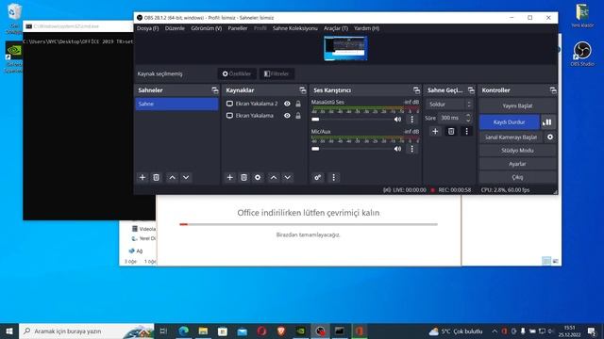The image size is (604, 339).
Task: Move scene up in Sahneler panel
Action: 172,178
